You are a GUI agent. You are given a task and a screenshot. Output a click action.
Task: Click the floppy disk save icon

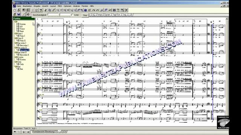19,14
